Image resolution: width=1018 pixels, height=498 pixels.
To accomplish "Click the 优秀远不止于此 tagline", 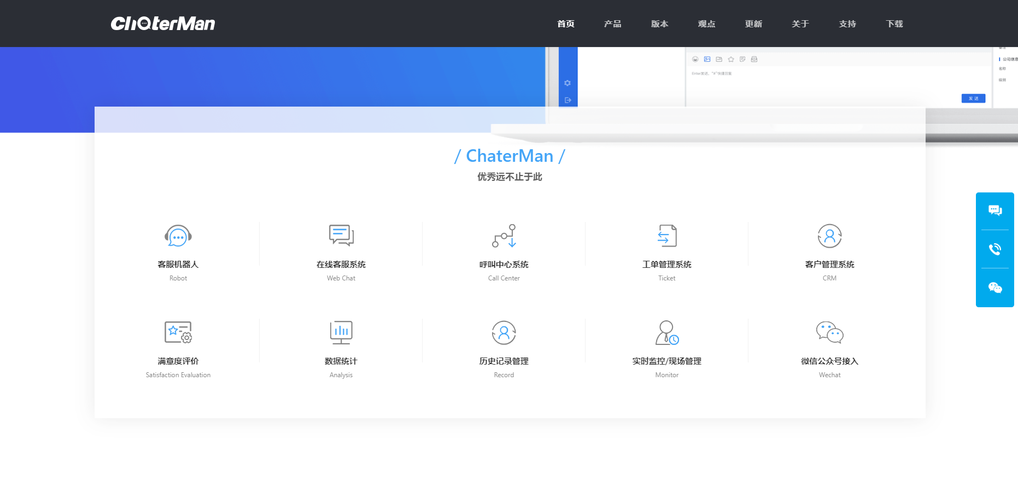I will click(x=510, y=177).
